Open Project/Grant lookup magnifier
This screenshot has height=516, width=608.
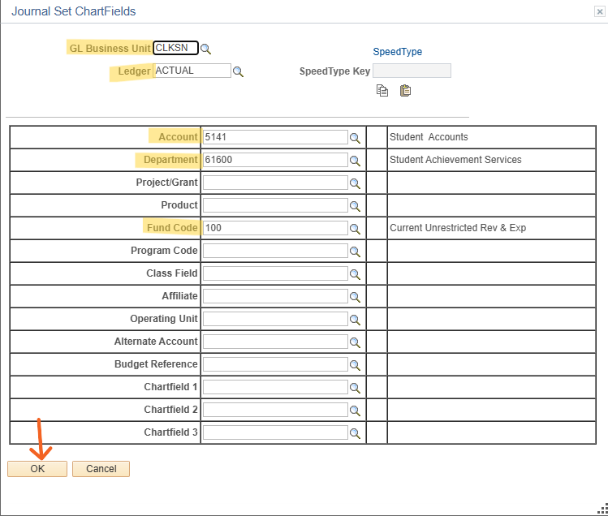tap(355, 183)
